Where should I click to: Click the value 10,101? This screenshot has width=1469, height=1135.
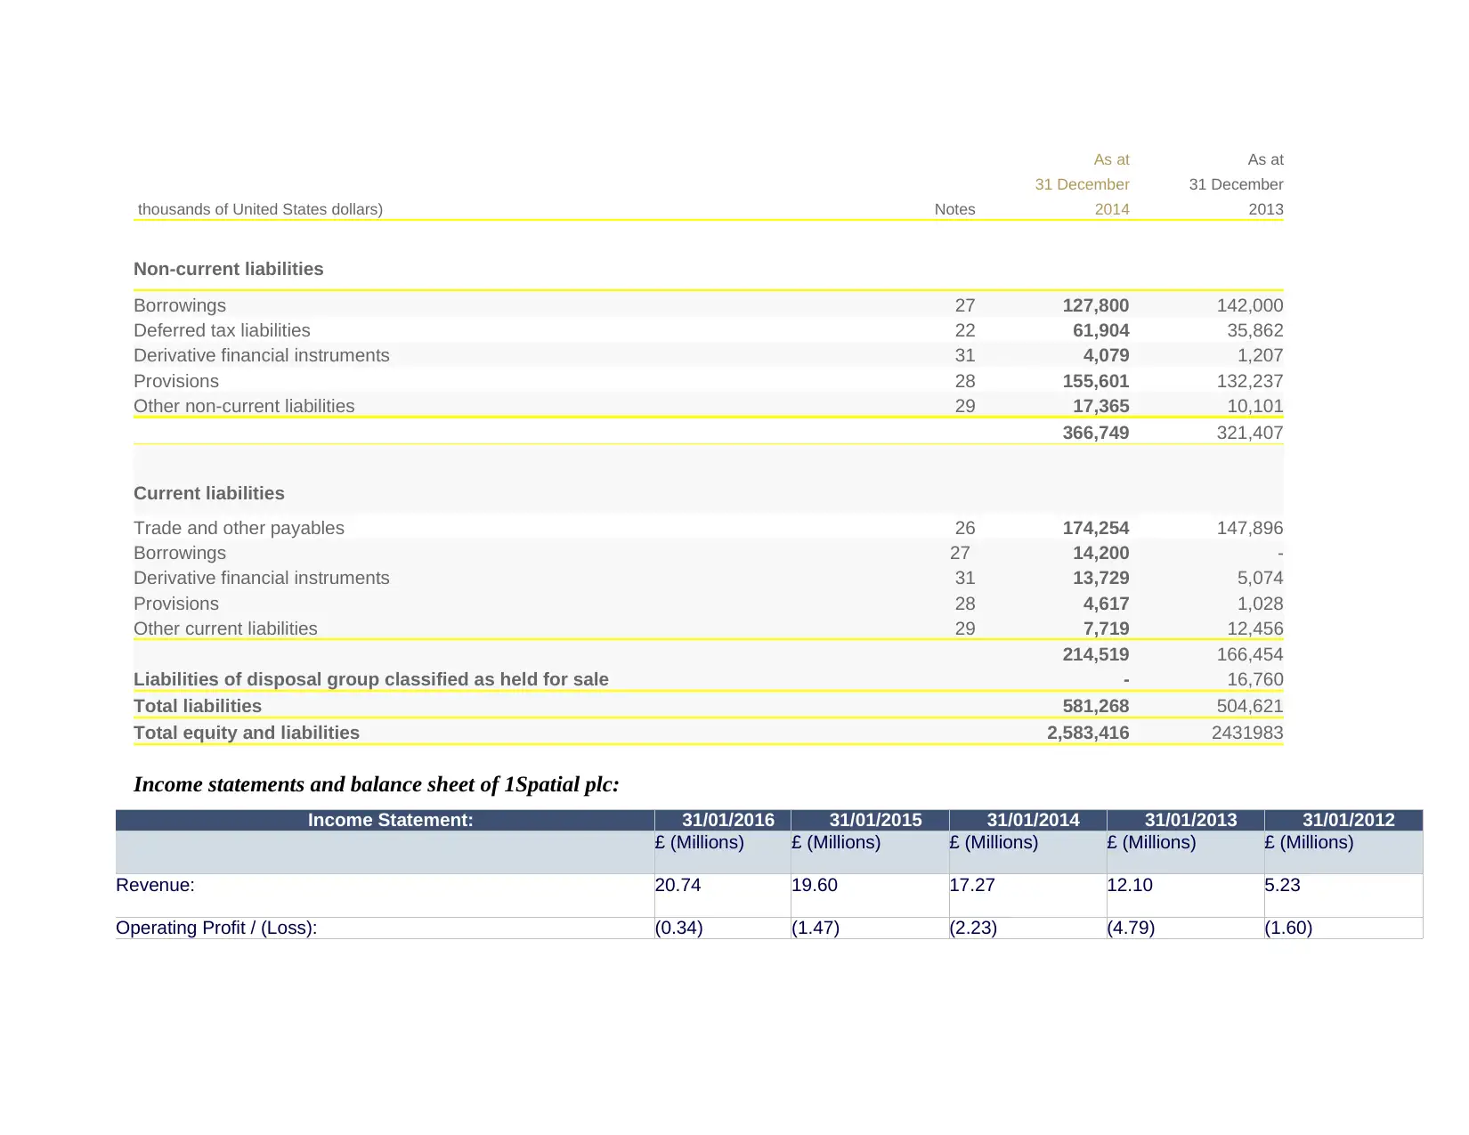pyautogui.click(x=1255, y=406)
